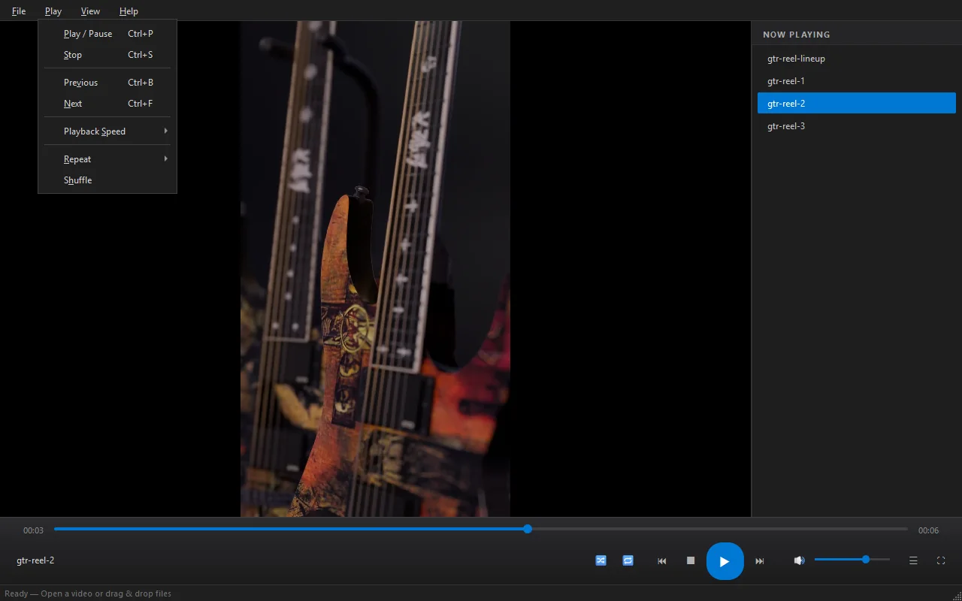The height and width of the screenshot is (601, 962).
Task: Choose Stop from the Play menu
Action: pos(107,55)
